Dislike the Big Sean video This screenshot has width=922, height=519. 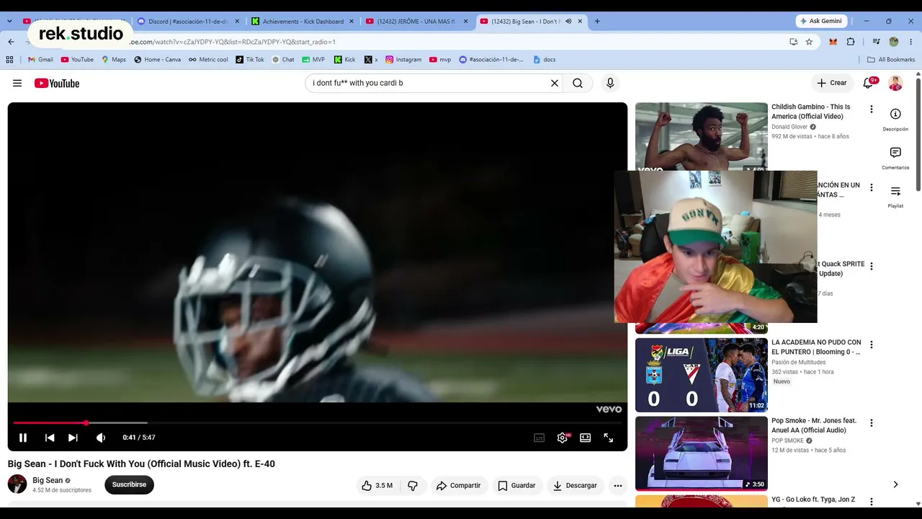tap(413, 486)
